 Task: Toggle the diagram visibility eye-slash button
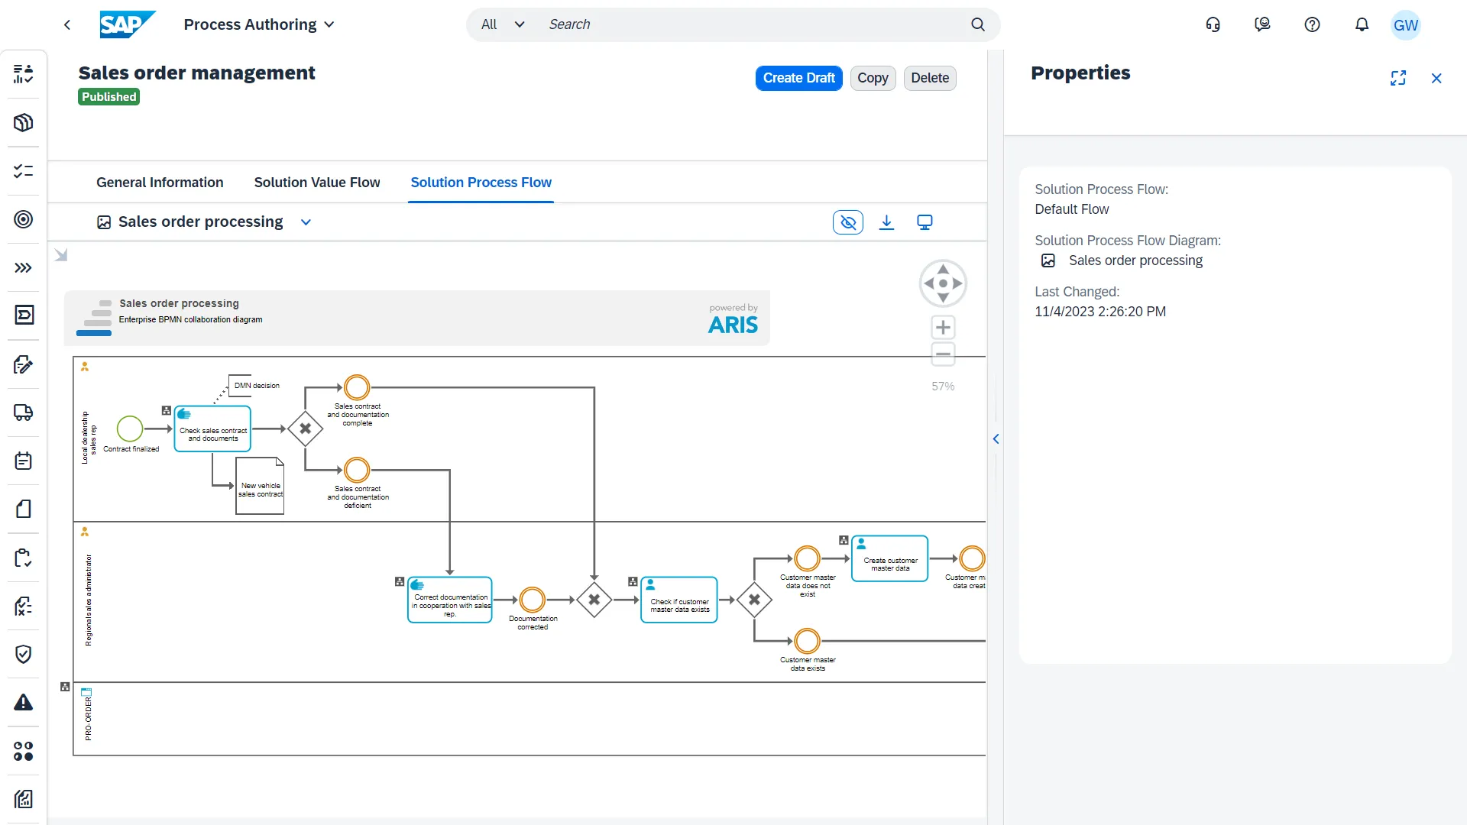[848, 222]
